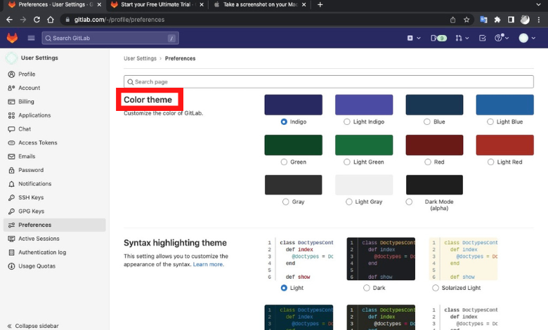This screenshot has height=330, width=548.
Task: Click the Password lock icon
Action: point(11,170)
